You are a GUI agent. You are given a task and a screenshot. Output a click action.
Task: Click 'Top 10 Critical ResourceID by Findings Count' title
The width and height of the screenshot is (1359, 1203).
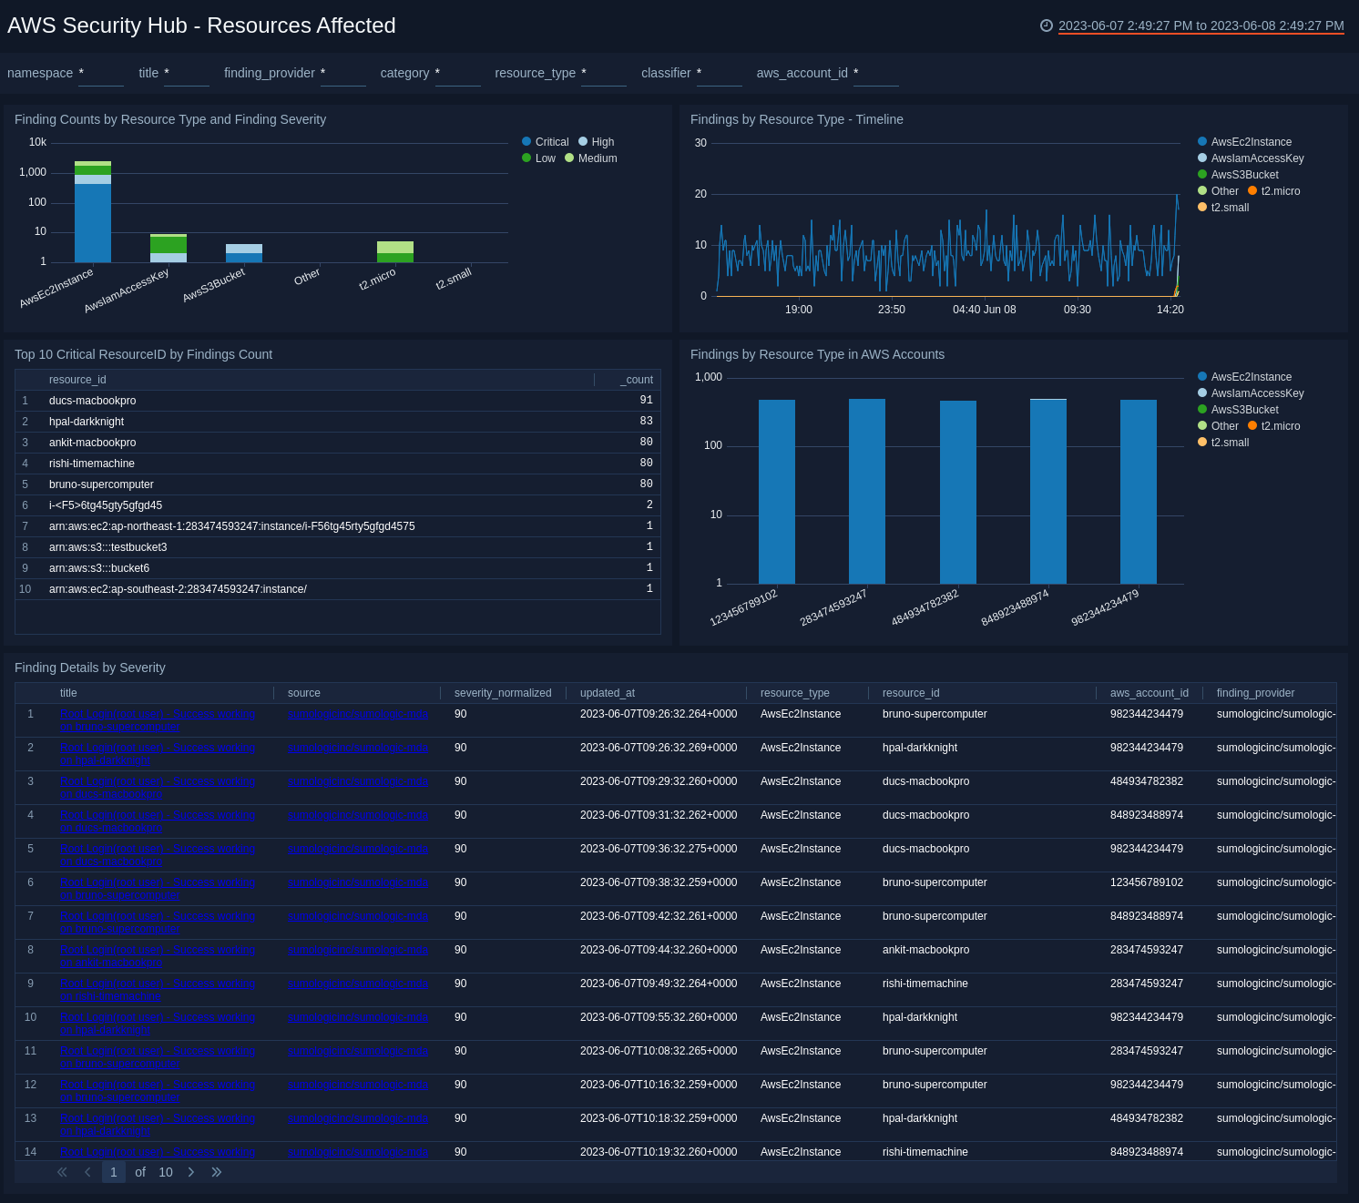(x=143, y=354)
